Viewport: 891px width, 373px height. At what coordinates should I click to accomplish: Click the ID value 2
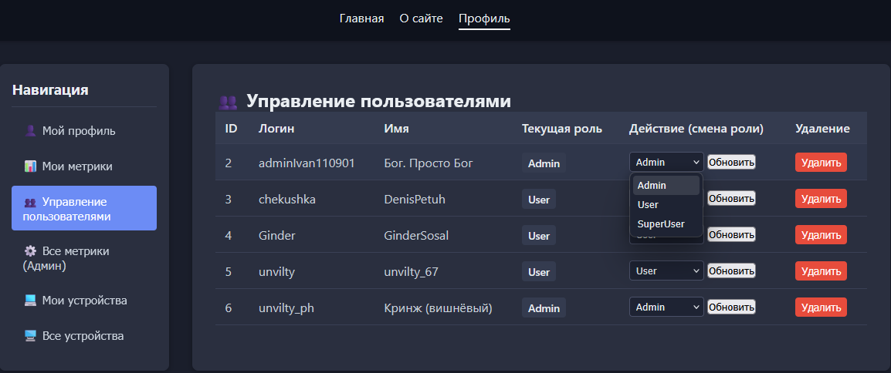(x=229, y=163)
